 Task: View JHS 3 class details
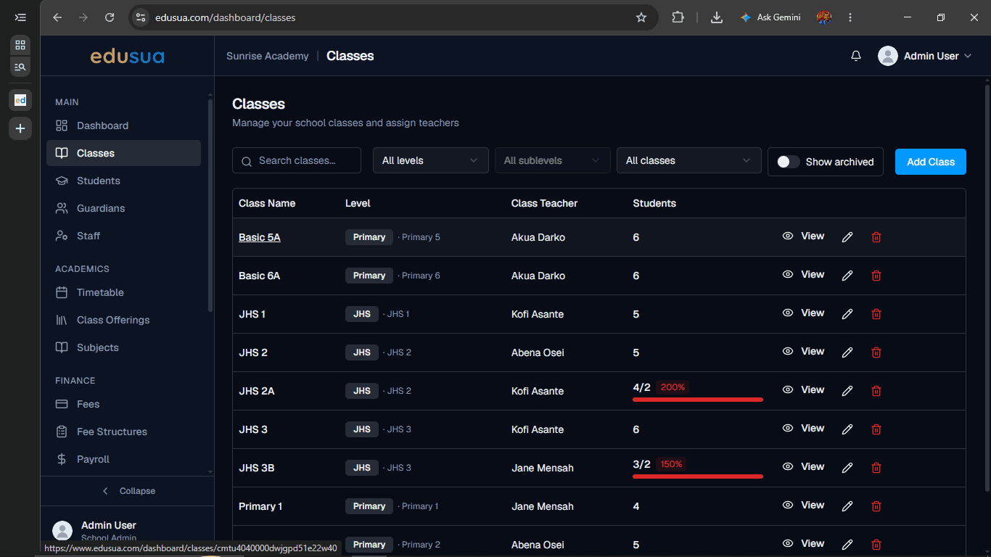pos(803,428)
